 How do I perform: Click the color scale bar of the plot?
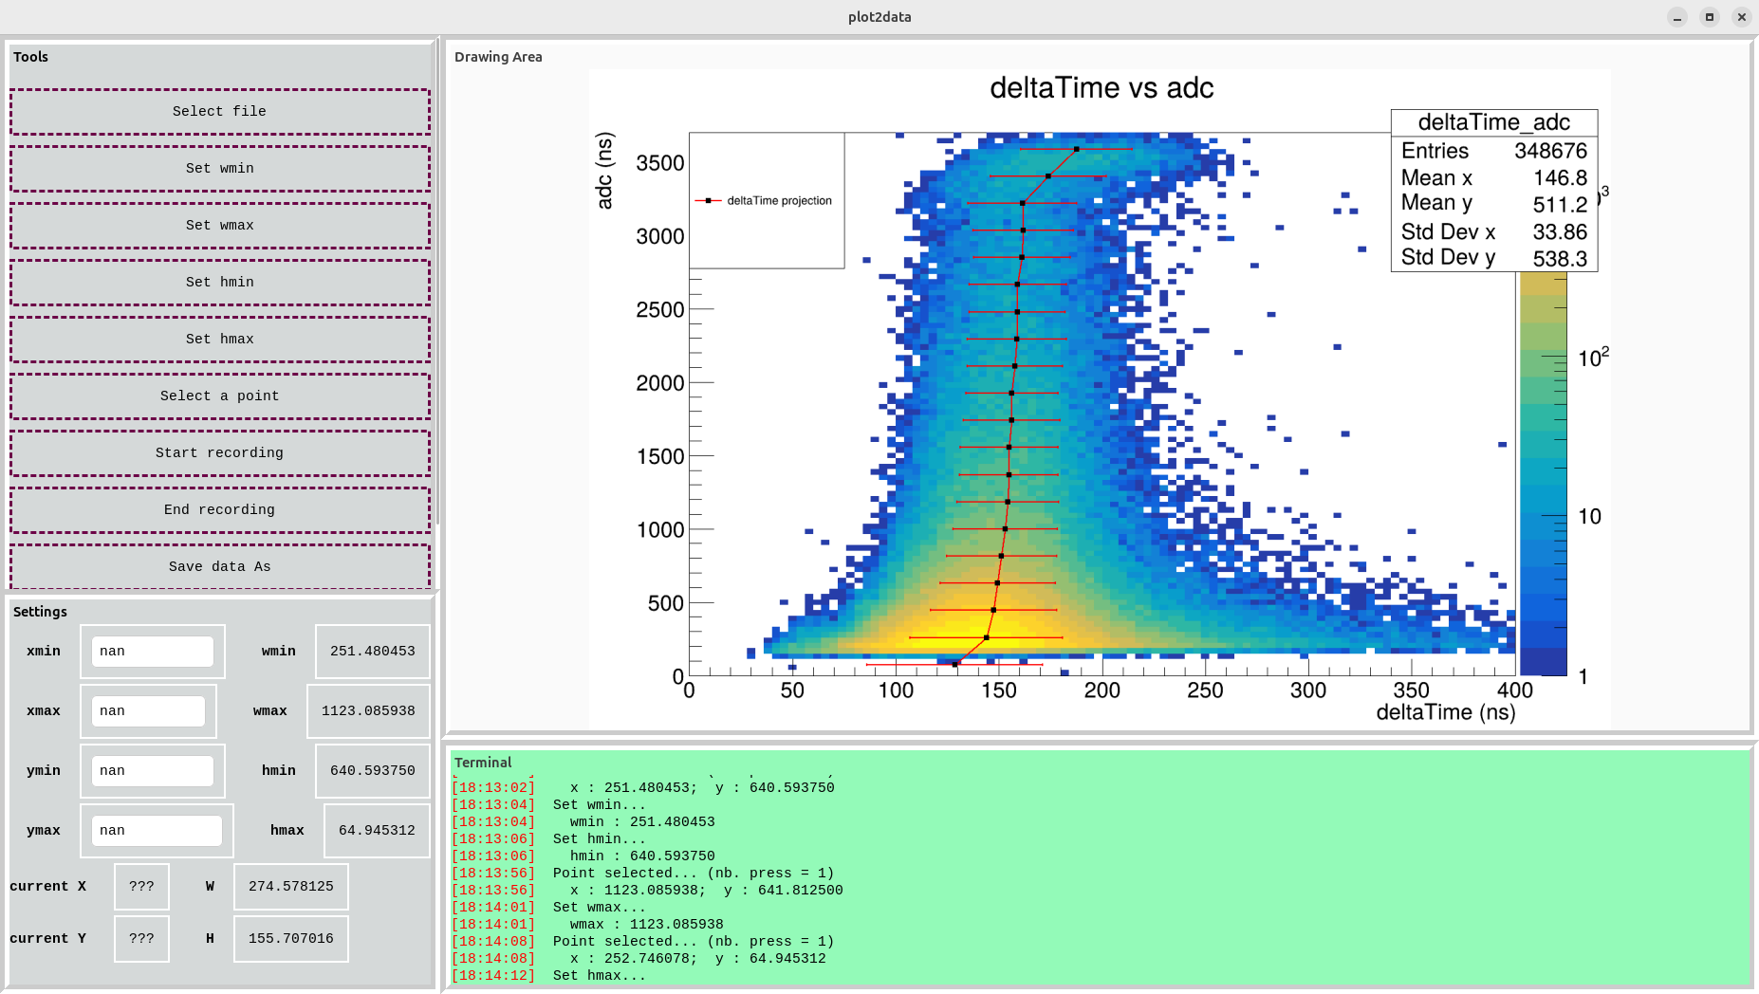coord(1544,473)
